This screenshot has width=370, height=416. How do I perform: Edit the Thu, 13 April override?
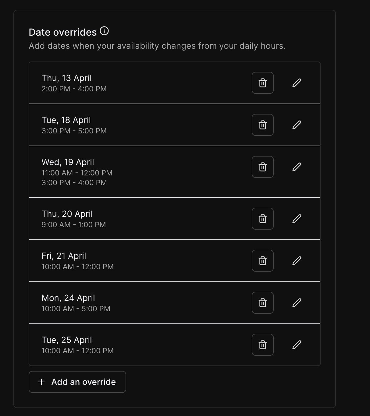(297, 83)
